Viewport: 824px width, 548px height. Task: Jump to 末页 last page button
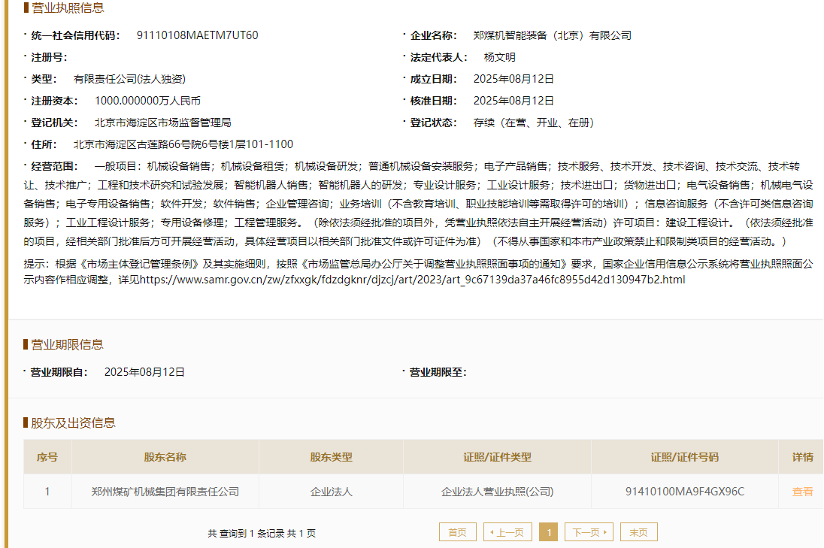click(639, 532)
